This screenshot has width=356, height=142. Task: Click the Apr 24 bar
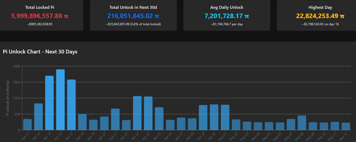point(148,113)
